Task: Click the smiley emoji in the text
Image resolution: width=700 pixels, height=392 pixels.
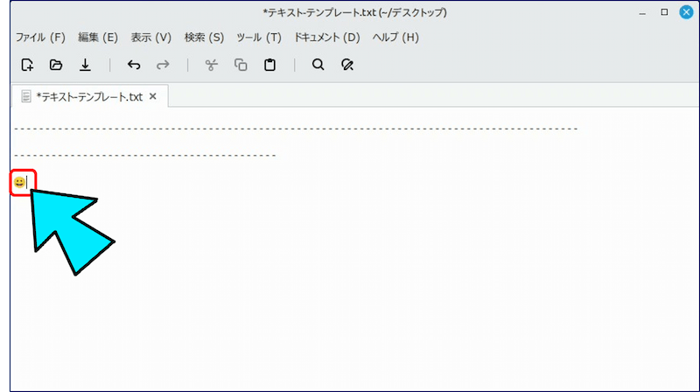Action: 19,182
